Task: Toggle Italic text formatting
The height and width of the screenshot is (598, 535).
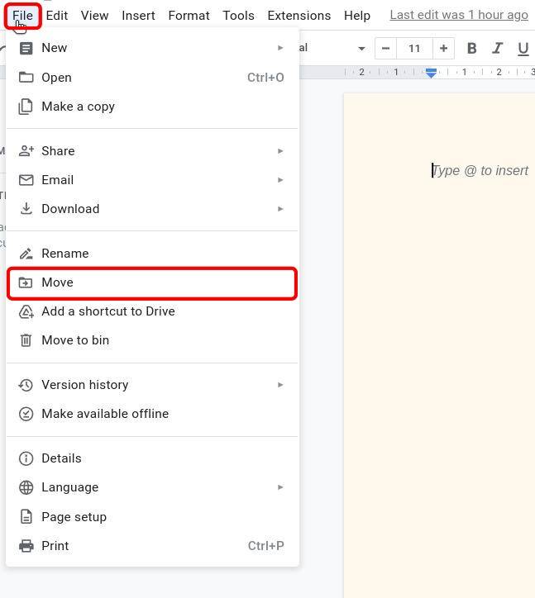Action: 497,49
